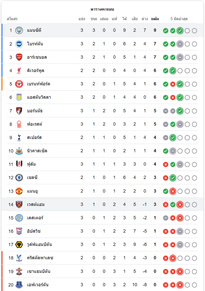Click the Tottenham Spurs crest icon
The width and height of the screenshot is (205, 291).
click(19, 137)
